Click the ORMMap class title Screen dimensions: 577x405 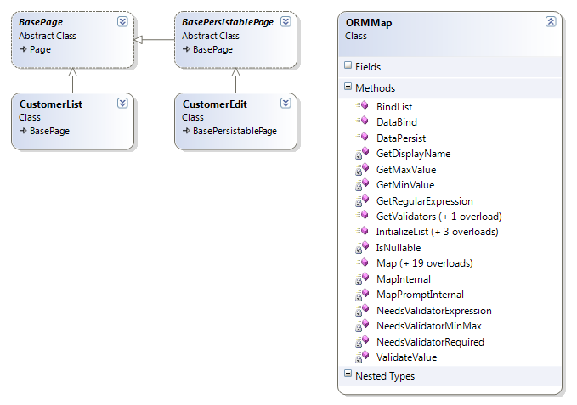368,23
